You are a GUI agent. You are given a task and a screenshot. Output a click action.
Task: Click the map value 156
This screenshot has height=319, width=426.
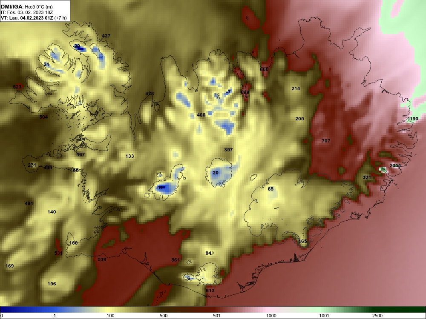point(52,284)
